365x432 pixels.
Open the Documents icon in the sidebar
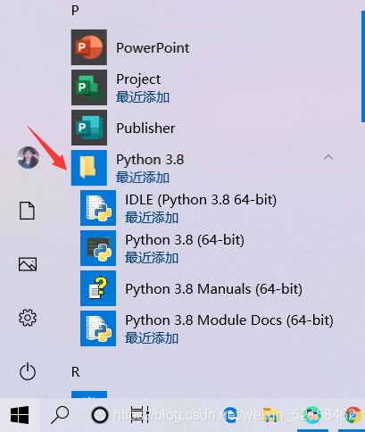tap(27, 211)
